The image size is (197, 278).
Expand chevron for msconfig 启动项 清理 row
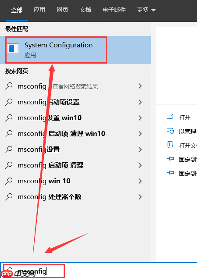[x=140, y=165]
